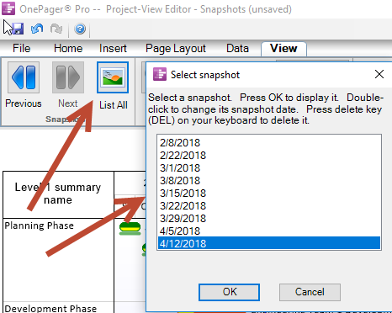392x313 pixels.
Task: Select snapshot 3/22/2018 in the list
Action: coord(269,206)
